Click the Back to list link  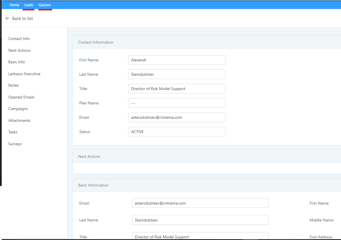coord(22,19)
